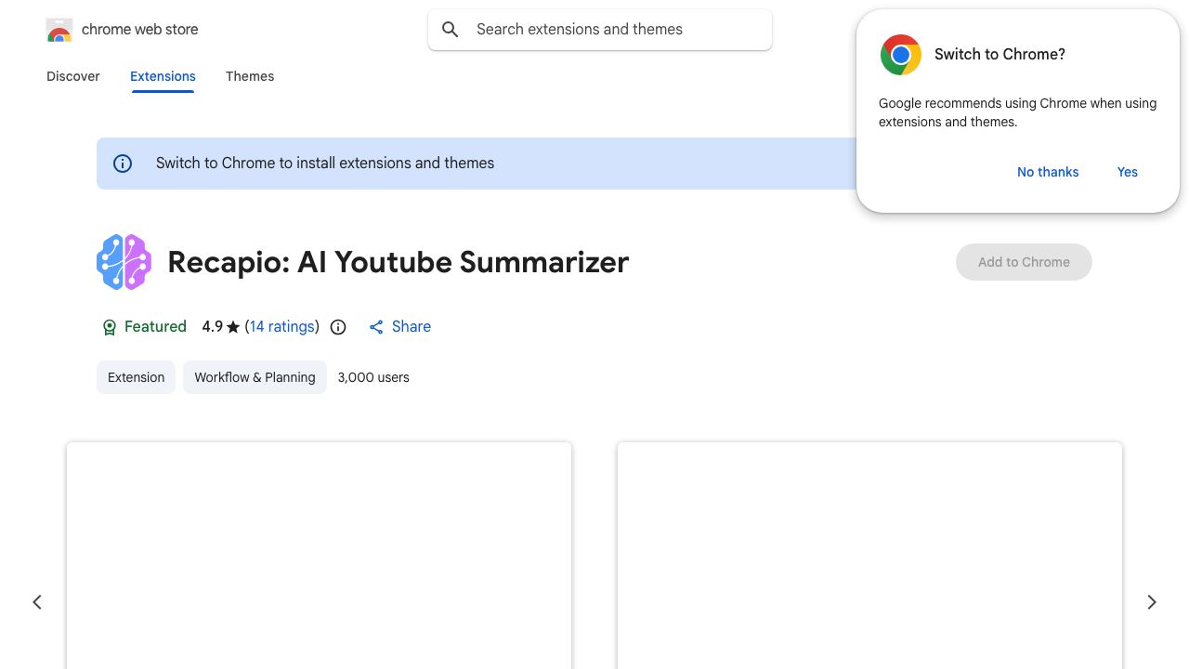Click the Chrome logo in popup
The width and height of the screenshot is (1189, 669).
pyautogui.click(x=900, y=55)
